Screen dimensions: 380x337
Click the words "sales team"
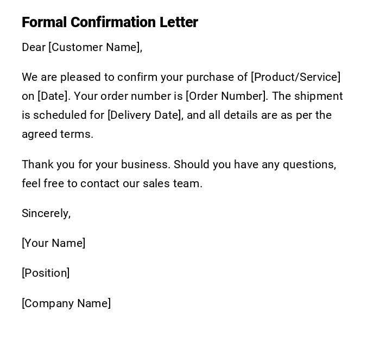tap(173, 183)
